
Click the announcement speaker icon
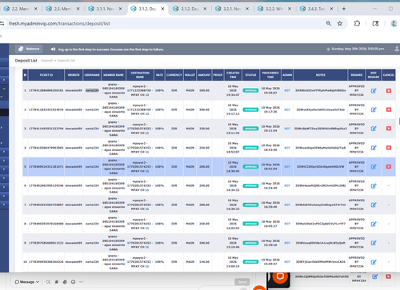click(53, 49)
